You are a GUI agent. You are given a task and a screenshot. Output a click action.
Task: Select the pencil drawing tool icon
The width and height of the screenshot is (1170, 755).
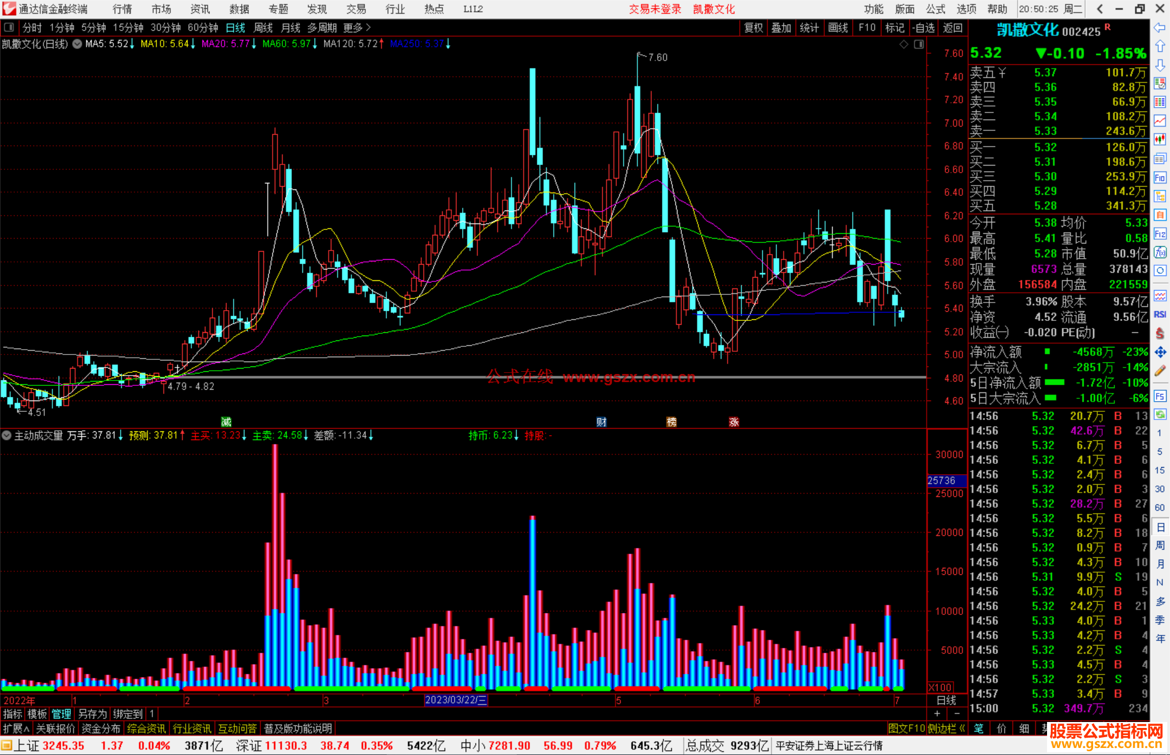(1160, 371)
